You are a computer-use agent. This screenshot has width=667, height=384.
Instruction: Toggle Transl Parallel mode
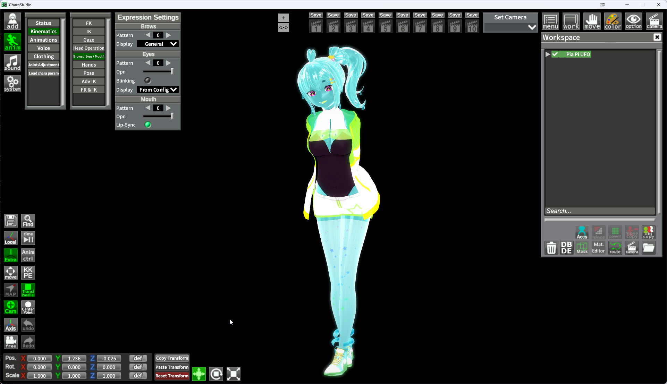click(28, 290)
